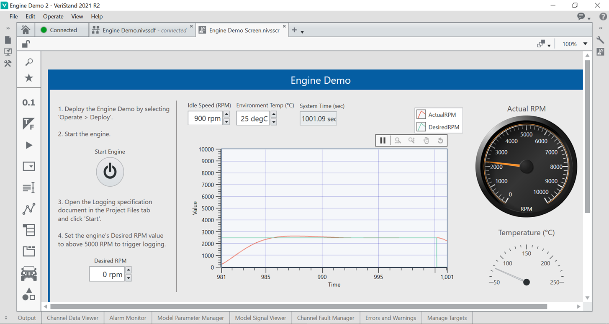Click the document icon in left rail
The height and width of the screenshot is (324, 609).
coord(8,40)
